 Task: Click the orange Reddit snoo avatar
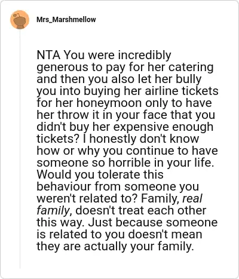pyautogui.click(x=20, y=20)
